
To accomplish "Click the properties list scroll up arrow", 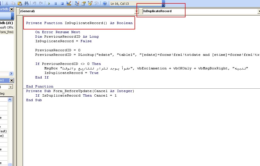I will click(10, 99).
